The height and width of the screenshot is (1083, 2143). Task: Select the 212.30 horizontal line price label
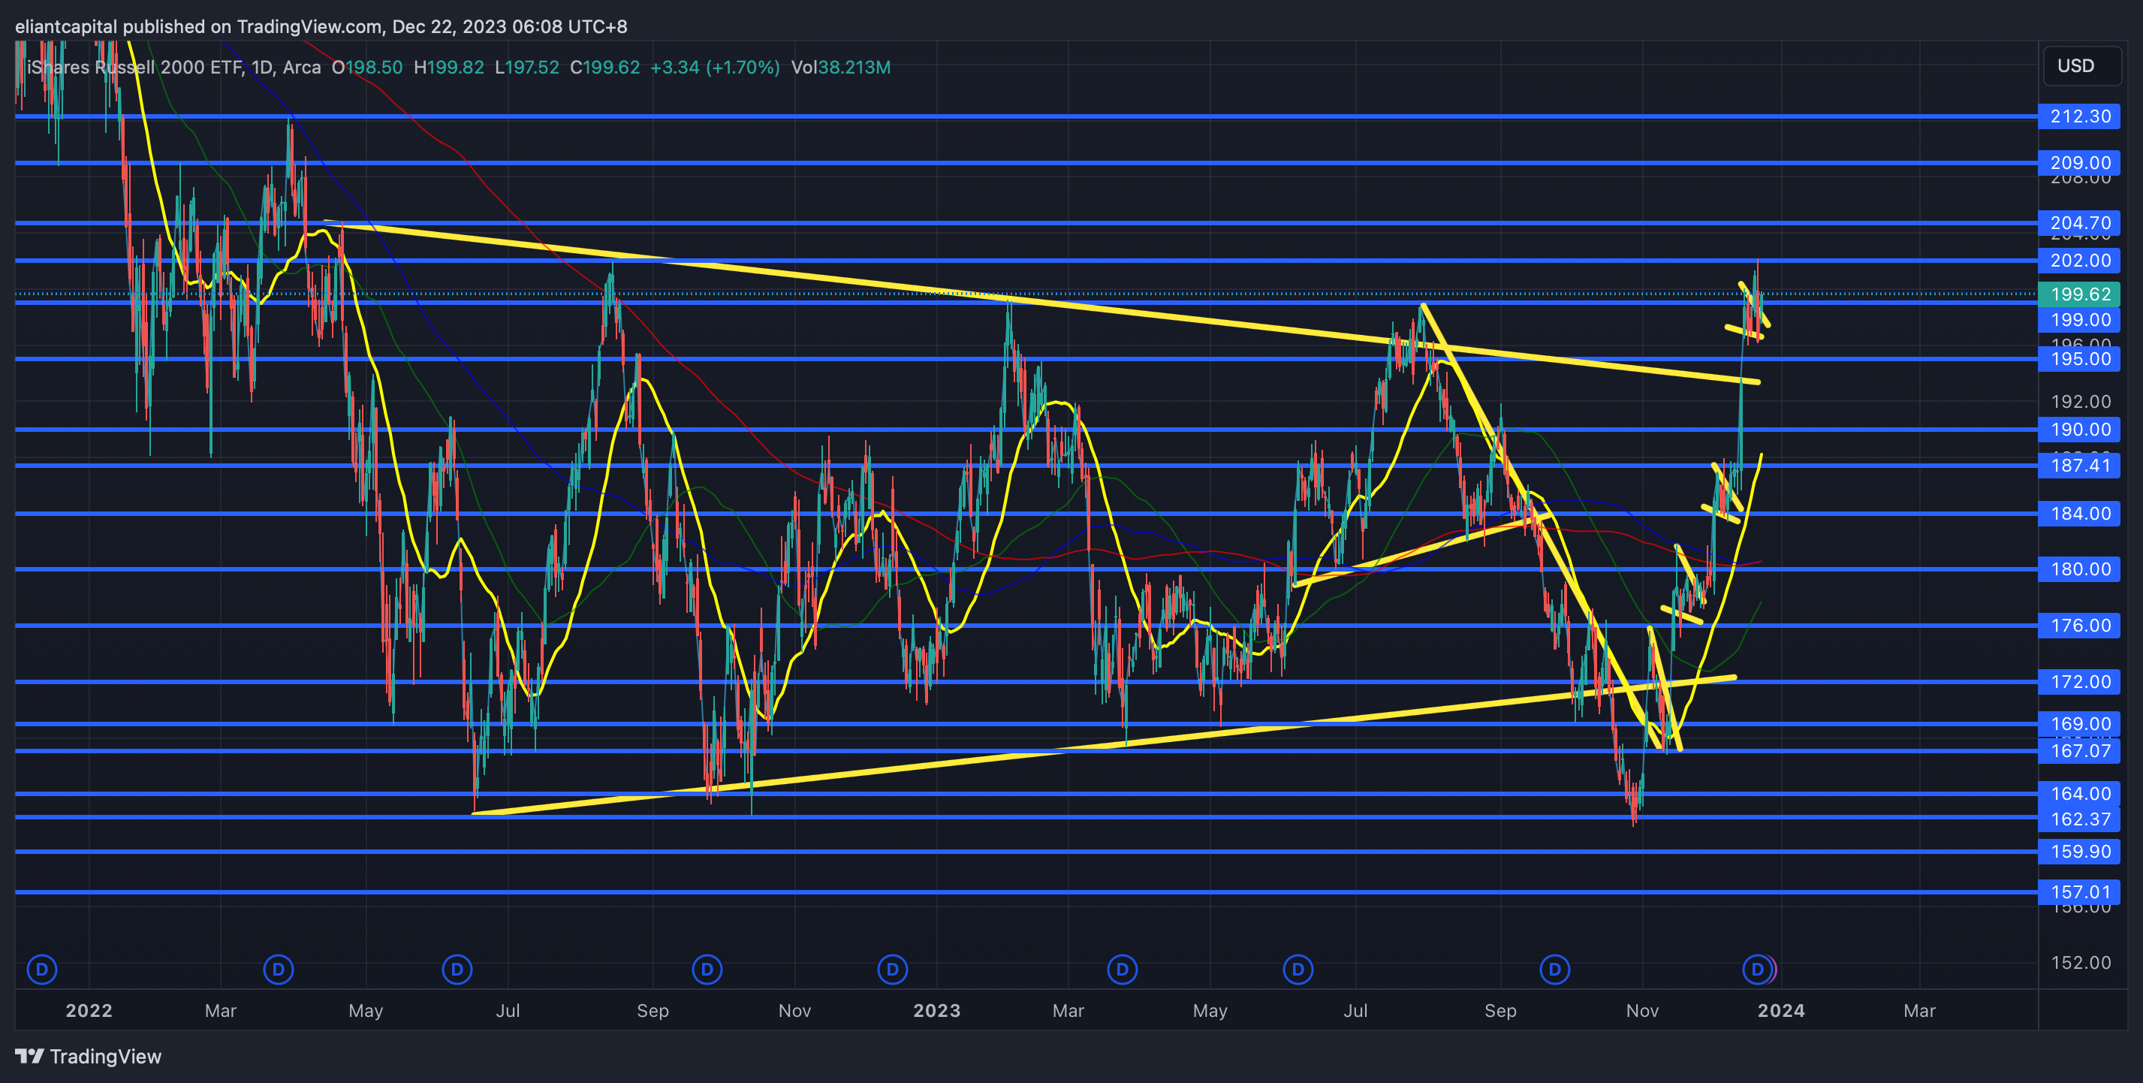(x=2080, y=116)
